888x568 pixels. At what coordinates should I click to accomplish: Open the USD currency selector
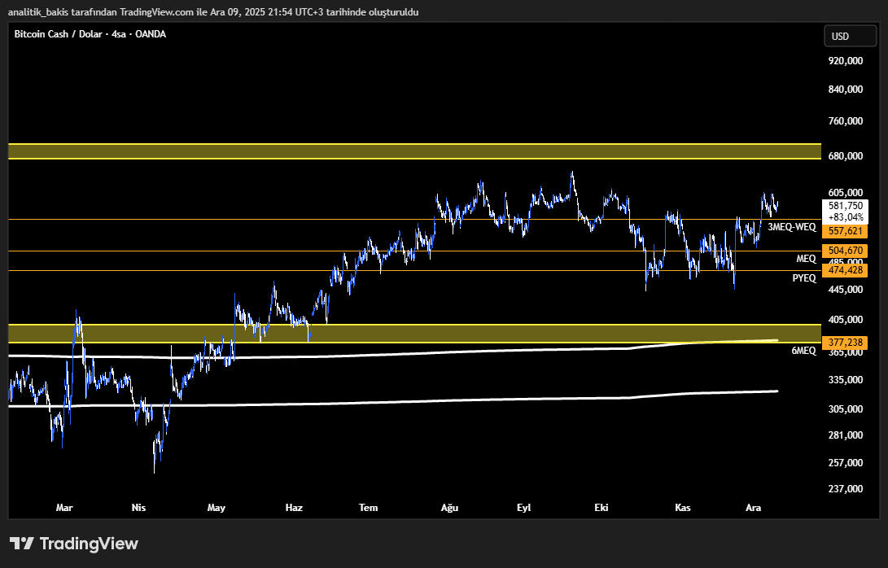pyautogui.click(x=850, y=37)
